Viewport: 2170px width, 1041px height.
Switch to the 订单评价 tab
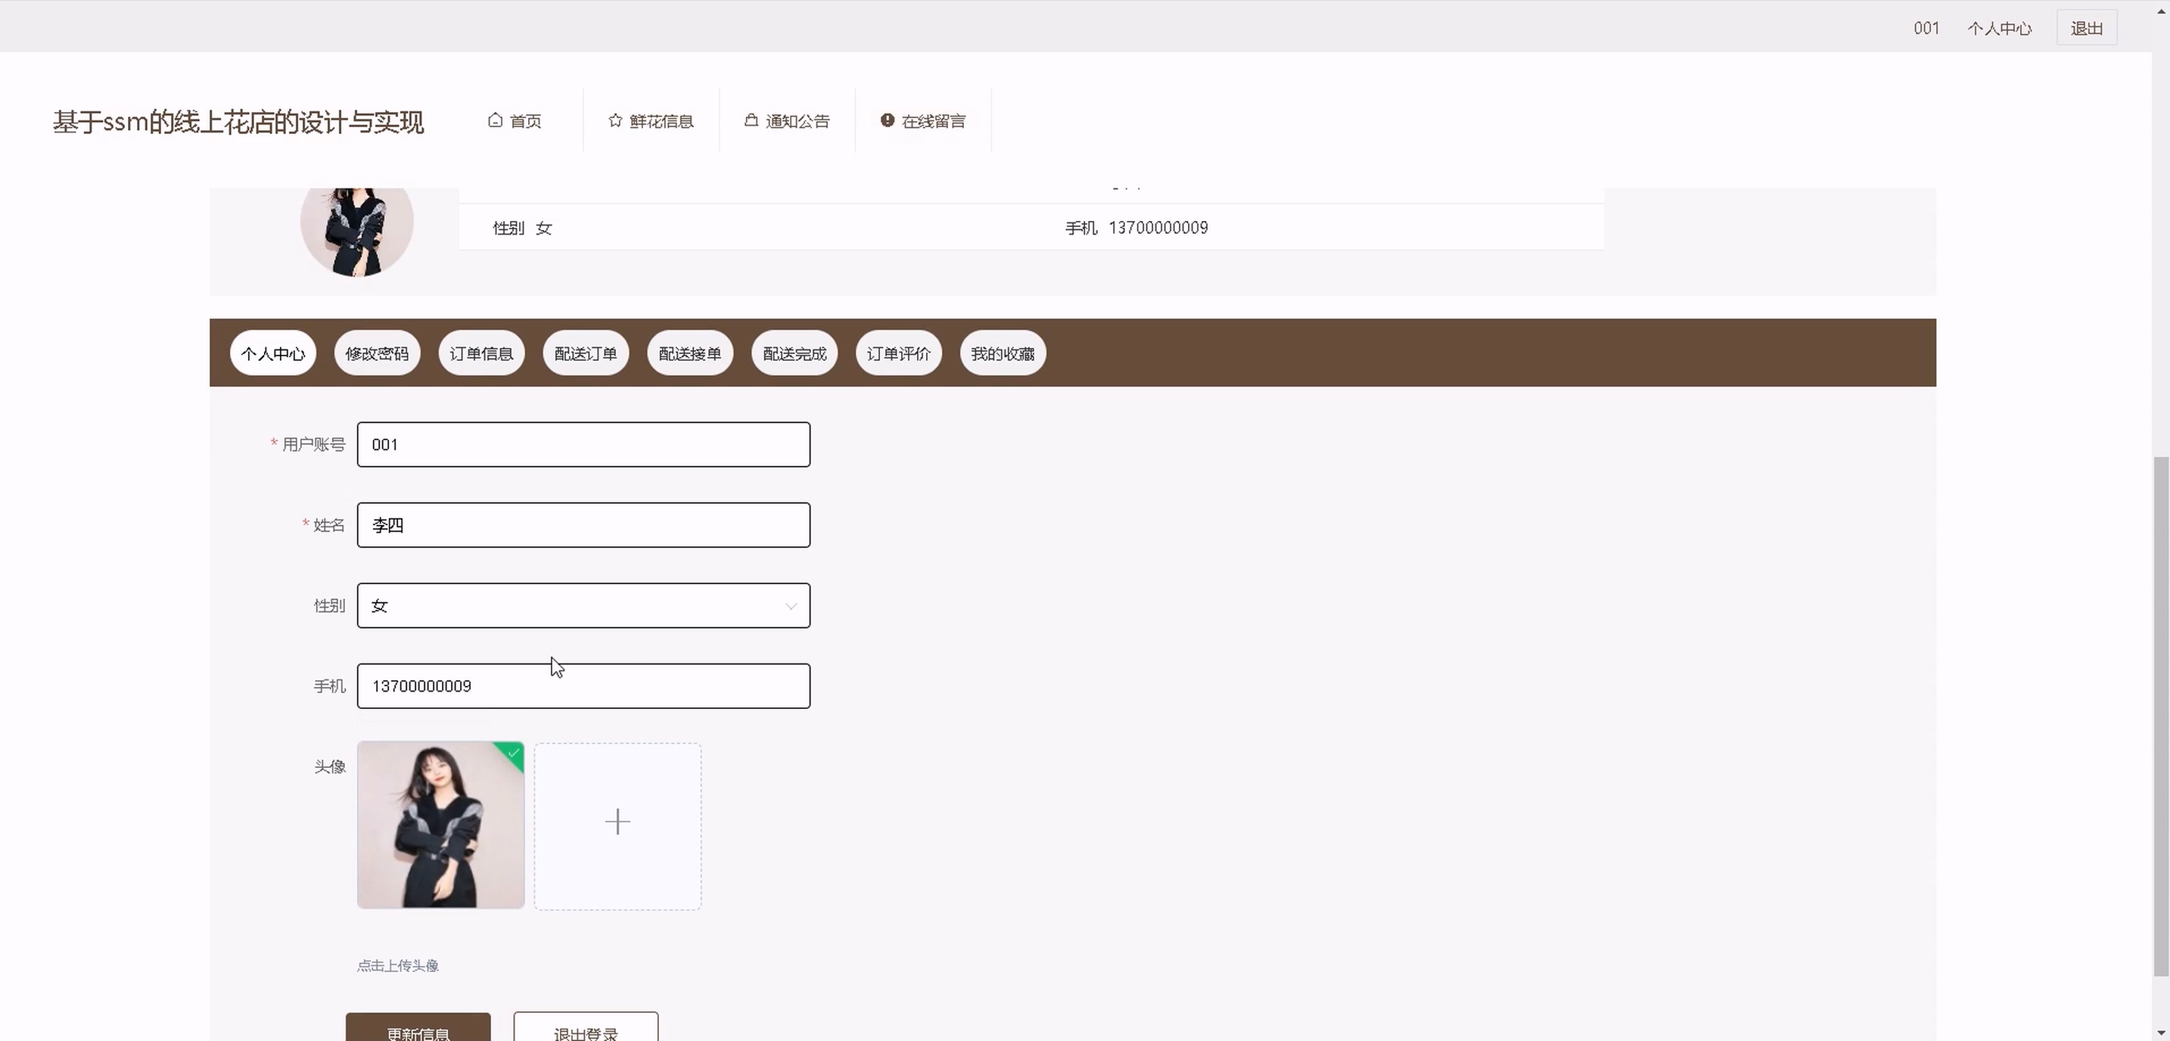(899, 354)
